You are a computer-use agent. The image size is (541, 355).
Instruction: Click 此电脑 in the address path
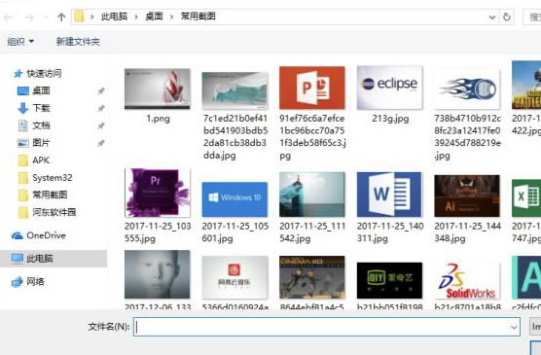(114, 17)
